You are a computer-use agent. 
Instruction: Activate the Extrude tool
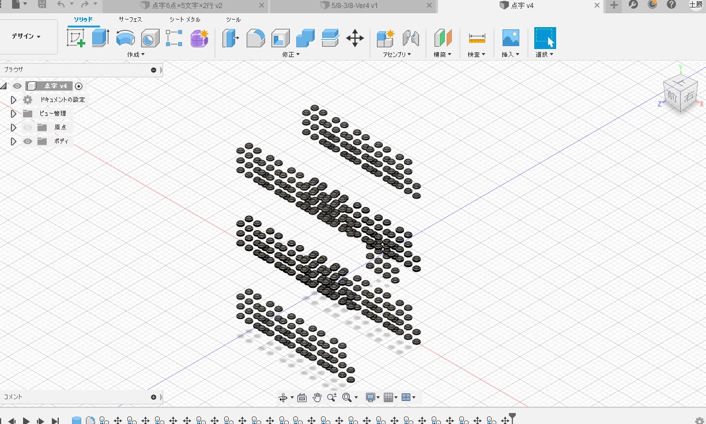pyautogui.click(x=100, y=39)
